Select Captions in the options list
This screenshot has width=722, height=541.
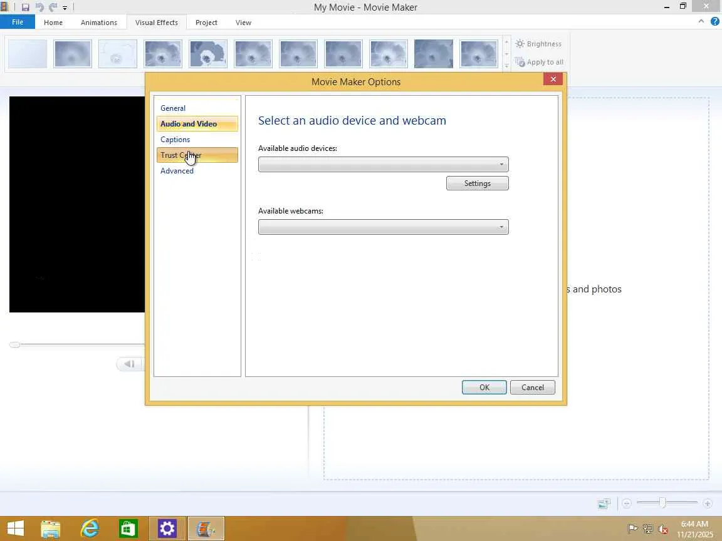click(x=175, y=140)
